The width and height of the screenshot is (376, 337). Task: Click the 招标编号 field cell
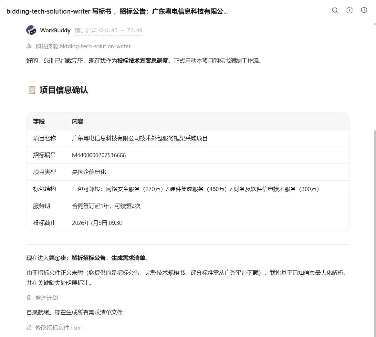[x=46, y=155]
